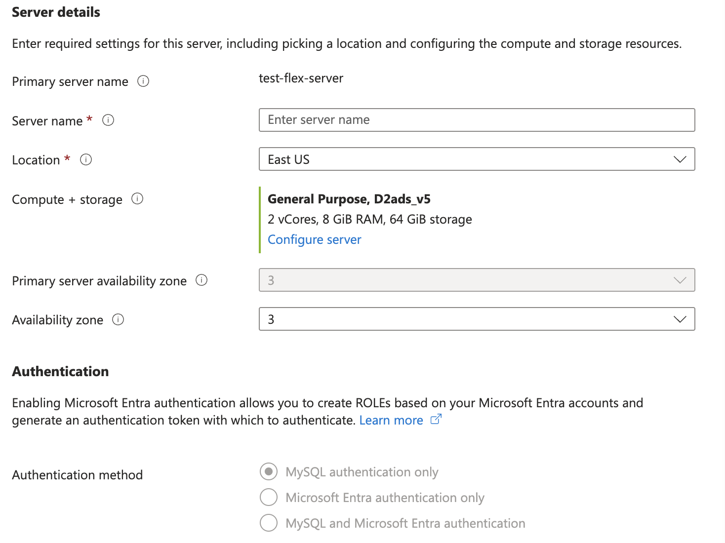725x543 pixels.
Task: Open the Configure server link
Action: click(x=314, y=239)
